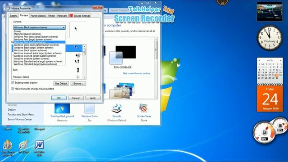
Task: Open Ease of Access Center link
Action: coord(20,119)
